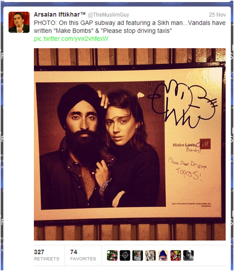This screenshot has width=234, height=271.
Task: Open the man in plaid shirt avatar
Action: pos(138,255)
